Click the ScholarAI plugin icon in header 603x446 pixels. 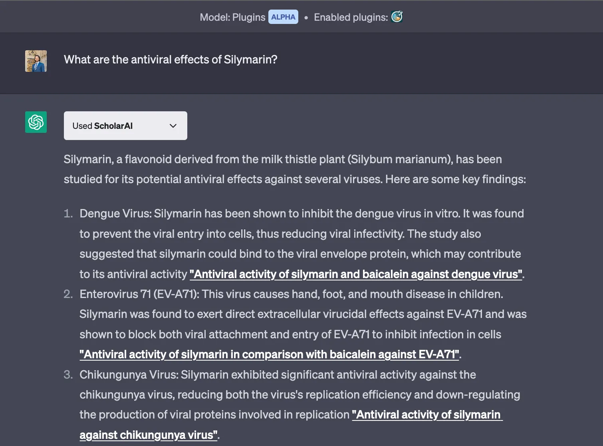pos(397,17)
